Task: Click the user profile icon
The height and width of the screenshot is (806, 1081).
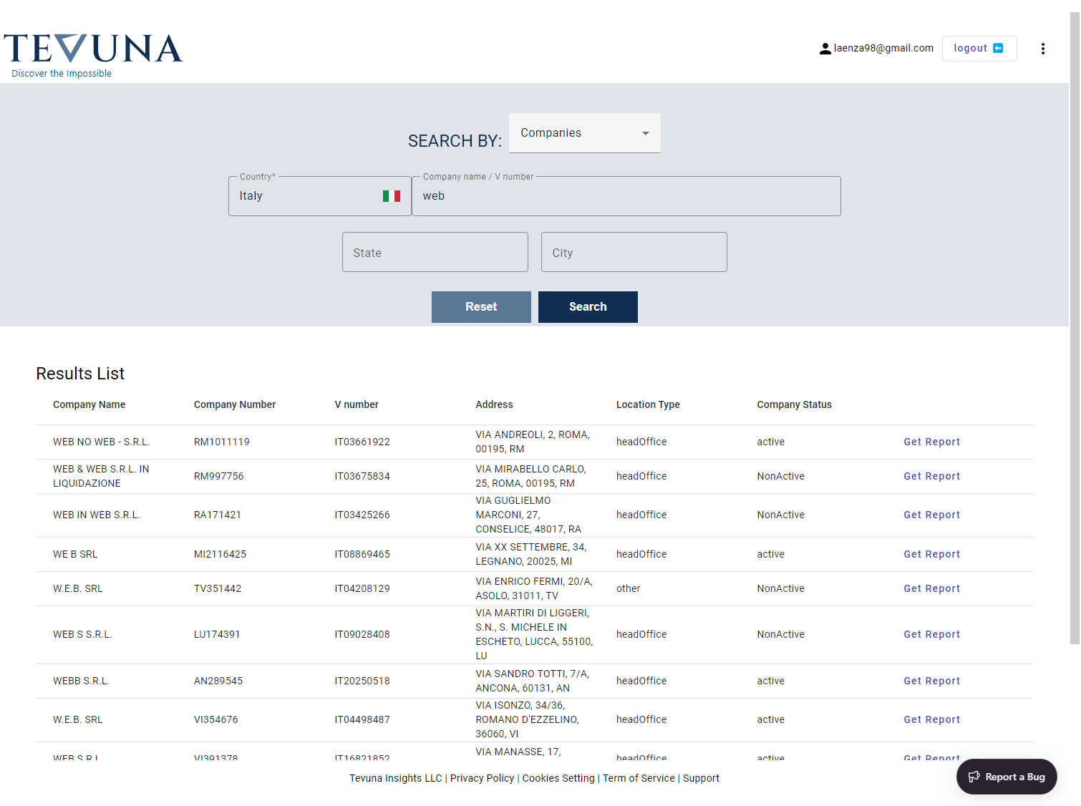Action: click(825, 49)
